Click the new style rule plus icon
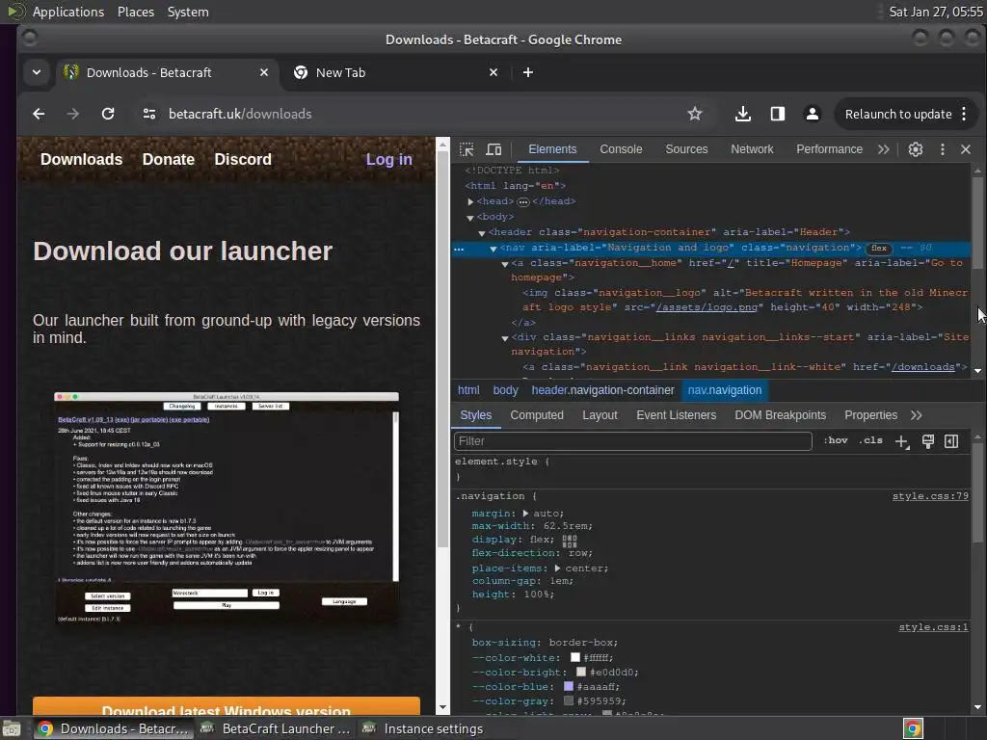 (x=902, y=441)
